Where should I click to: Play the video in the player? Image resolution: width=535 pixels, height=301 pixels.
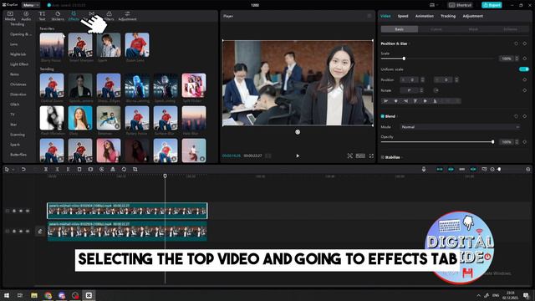coord(298,156)
